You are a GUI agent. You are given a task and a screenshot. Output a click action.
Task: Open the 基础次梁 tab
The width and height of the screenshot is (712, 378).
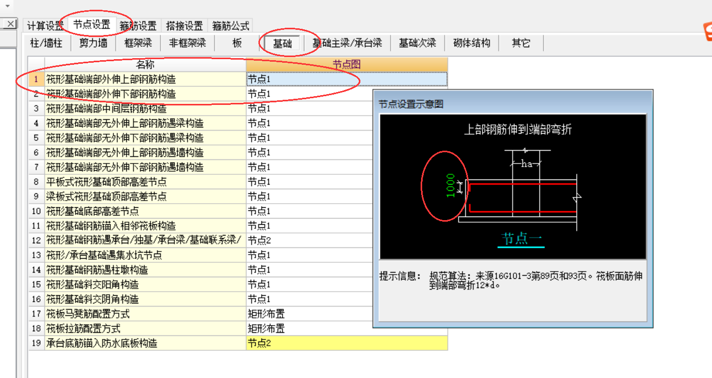pyautogui.click(x=418, y=43)
